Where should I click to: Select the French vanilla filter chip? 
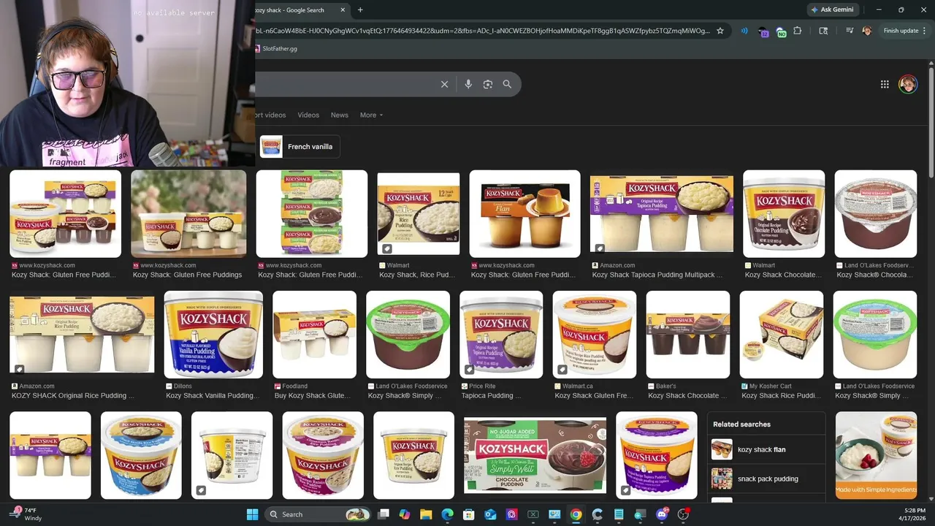pos(299,147)
